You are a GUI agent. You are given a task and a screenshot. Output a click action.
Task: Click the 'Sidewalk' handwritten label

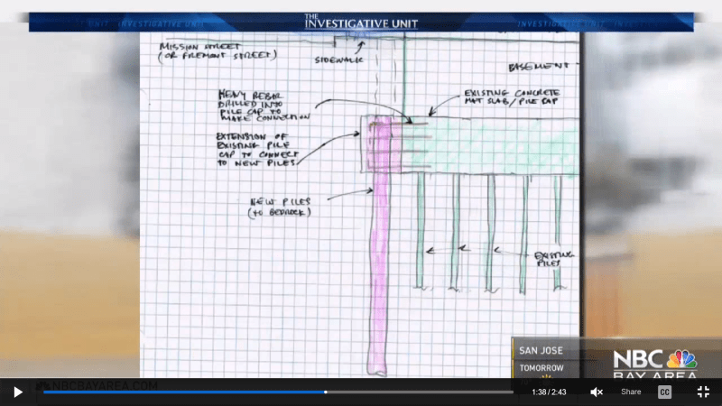point(339,60)
